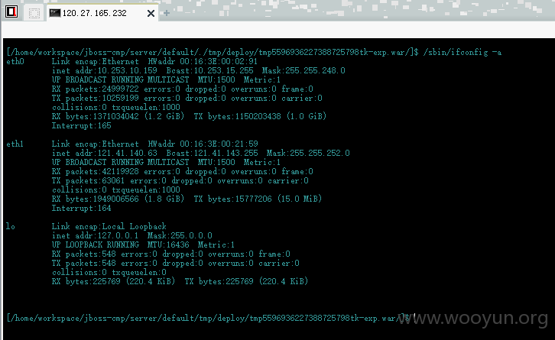Click the eth0 interface name

pos(15,62)
